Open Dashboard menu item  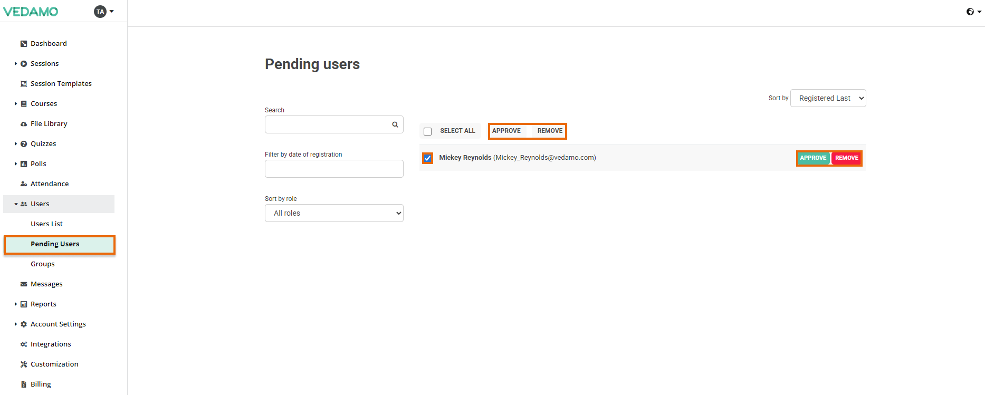pyautogui.click(x=49, y=44)
